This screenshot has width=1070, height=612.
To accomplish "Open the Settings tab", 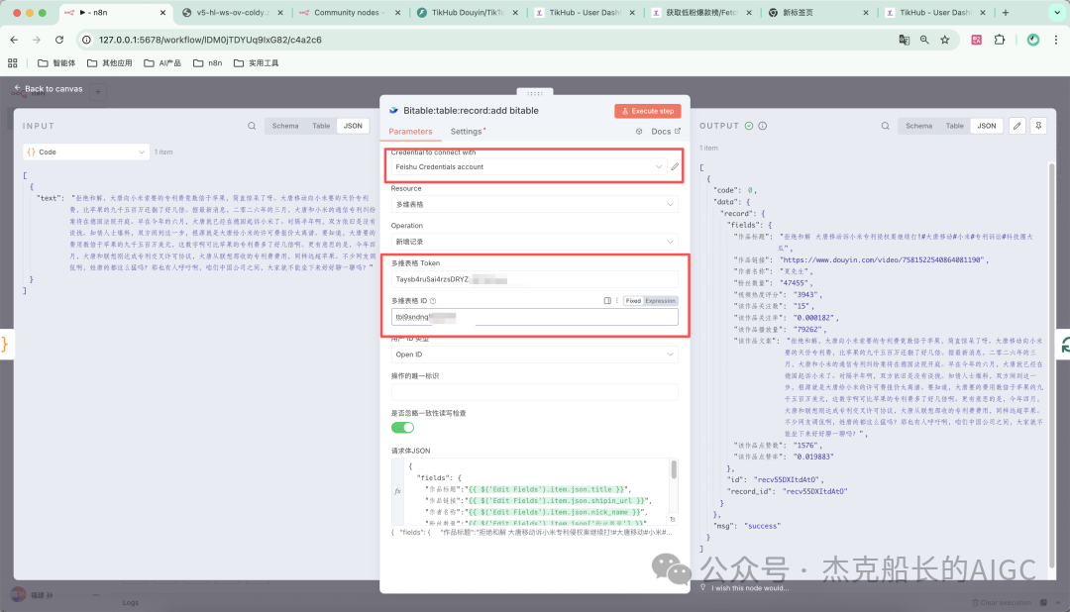I will tap(468, 131).
